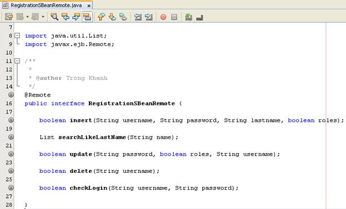Image resolution: width=346 pixels, height=209 pixels.
Task: Click the Forward navigation toolbar icon
Action: coord(36,17)
